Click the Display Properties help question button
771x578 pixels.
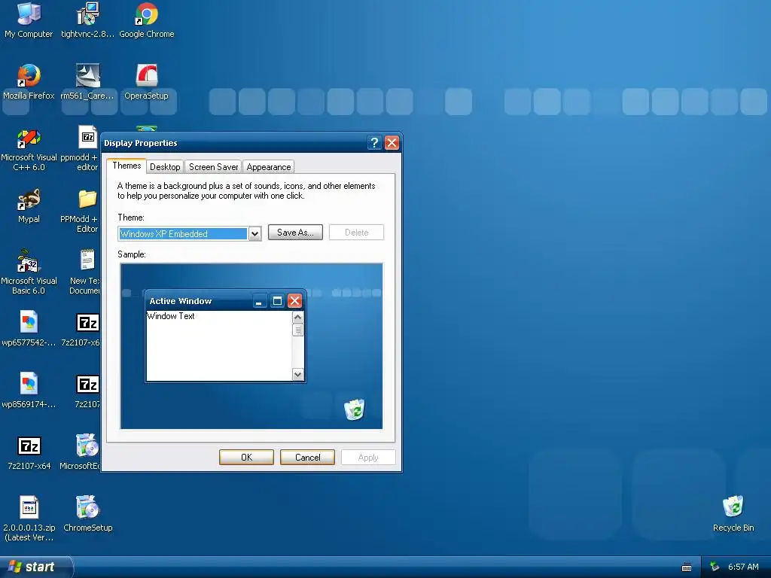pos(374,142)
